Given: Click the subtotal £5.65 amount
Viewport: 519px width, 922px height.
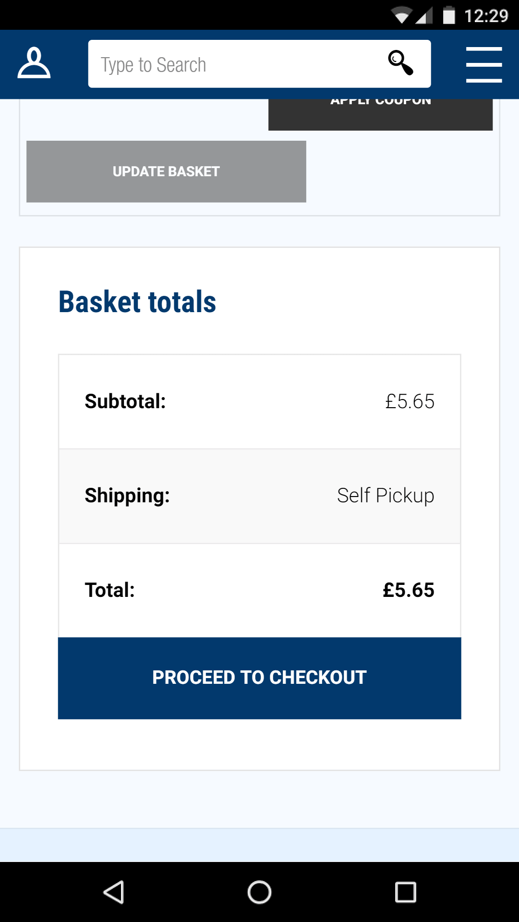Looking at the screenshot, I should click(x=410, y=401).
